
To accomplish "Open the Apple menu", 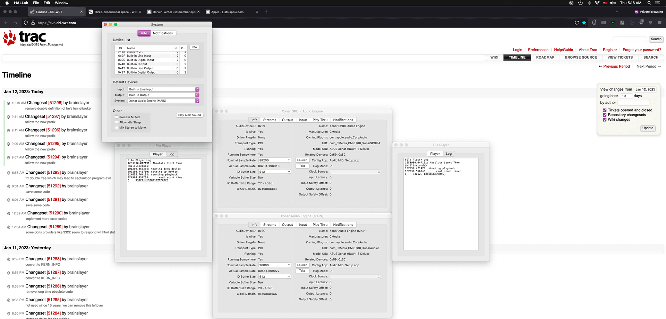I will pyautogui.click(x=7, y=3).
